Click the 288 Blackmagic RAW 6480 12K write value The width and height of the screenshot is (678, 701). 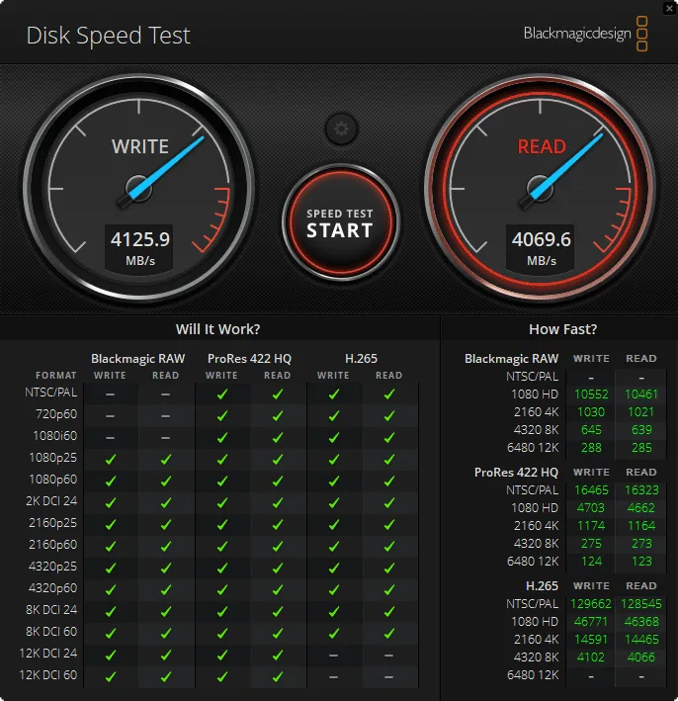[591, 448]
